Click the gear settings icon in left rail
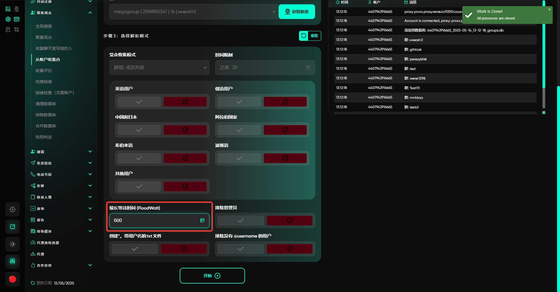 click(x=13, y=209)
